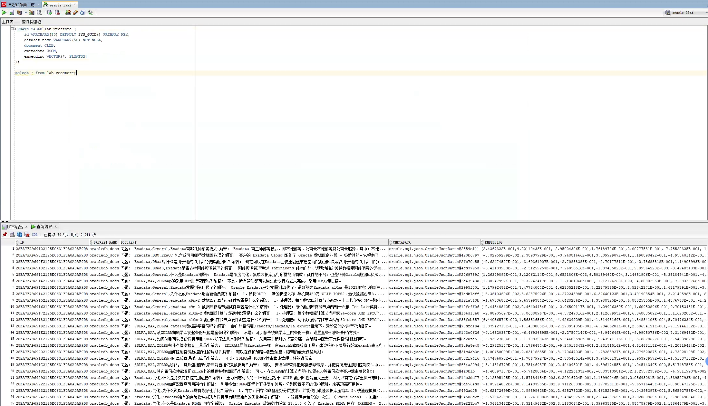Click the EMBEDDING column header
This screenshot has width=708, height=406.
tap(594, 242)
